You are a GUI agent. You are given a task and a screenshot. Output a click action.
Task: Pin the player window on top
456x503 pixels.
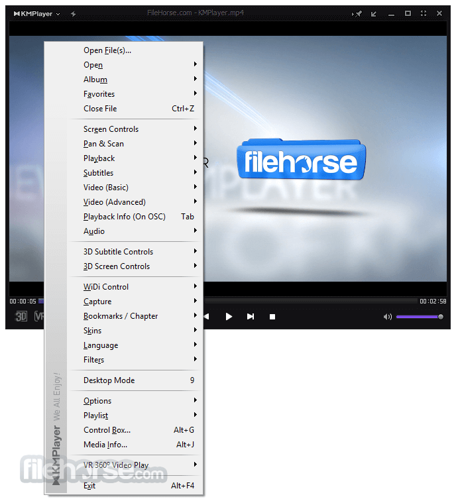pos(357,14)
